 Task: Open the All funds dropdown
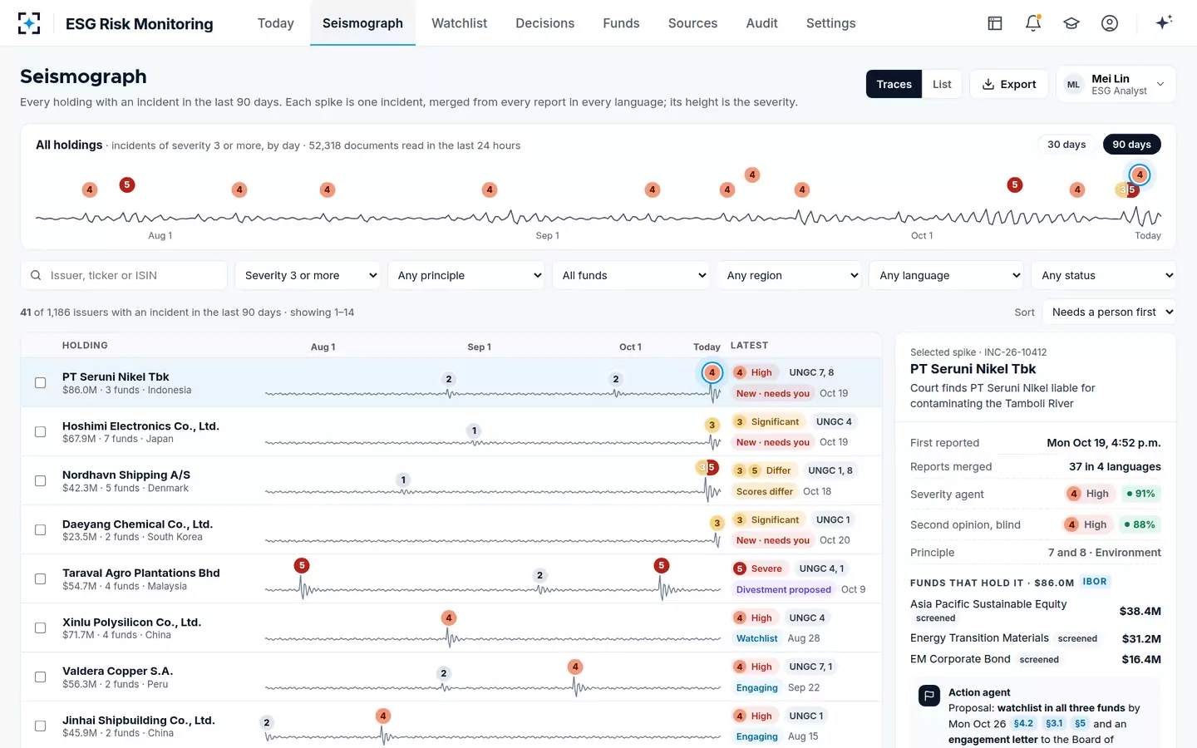[x=633, y=275]
